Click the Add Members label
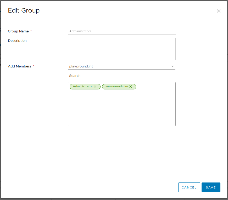 [x=19, y=66]
